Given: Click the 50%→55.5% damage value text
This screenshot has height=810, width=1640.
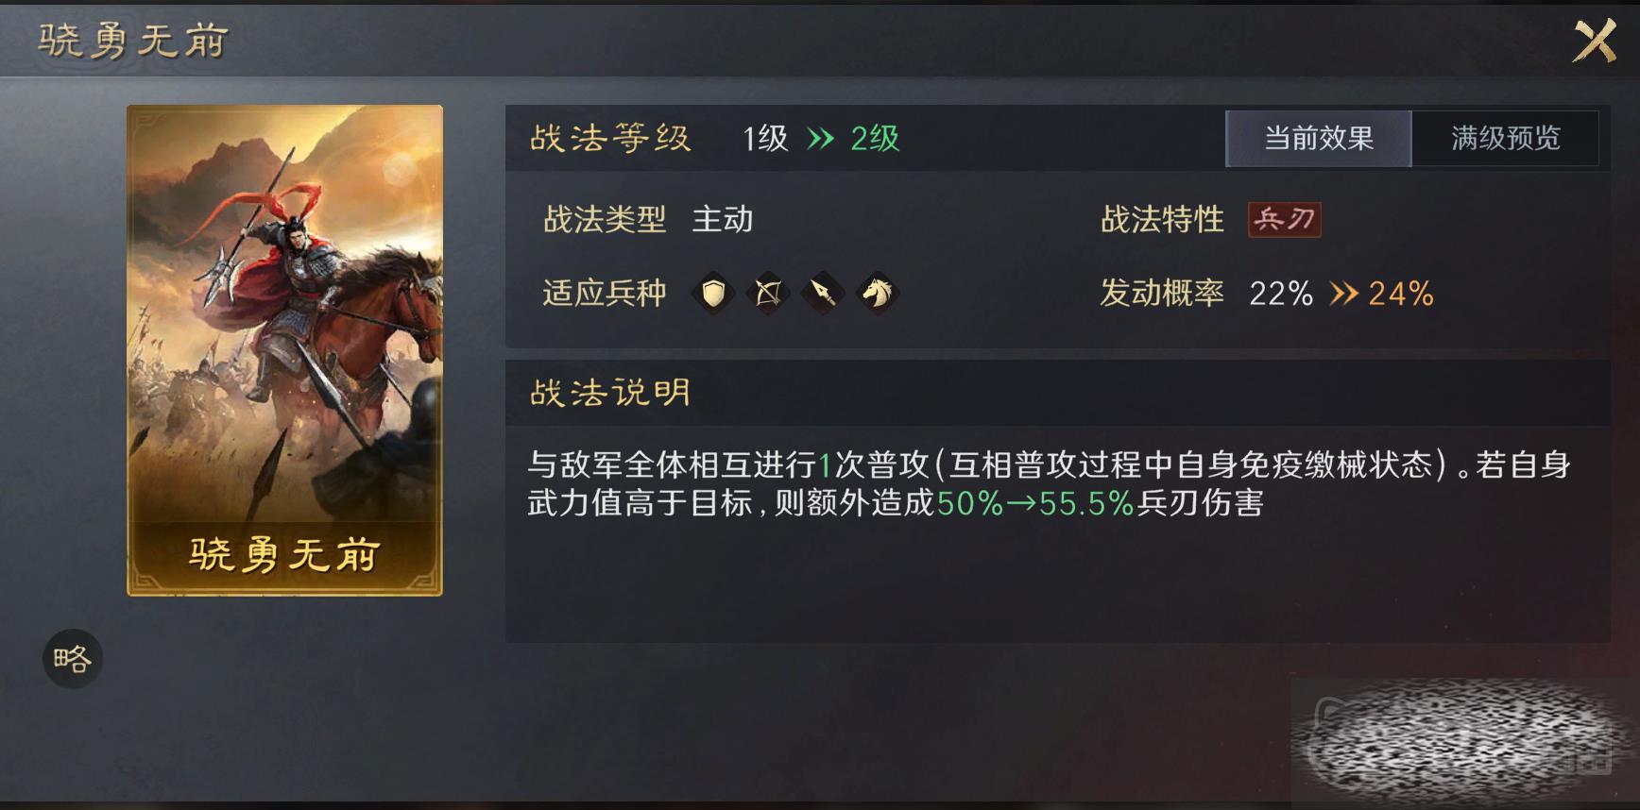Looking at the screenshot, I should tap(1035, 503).
